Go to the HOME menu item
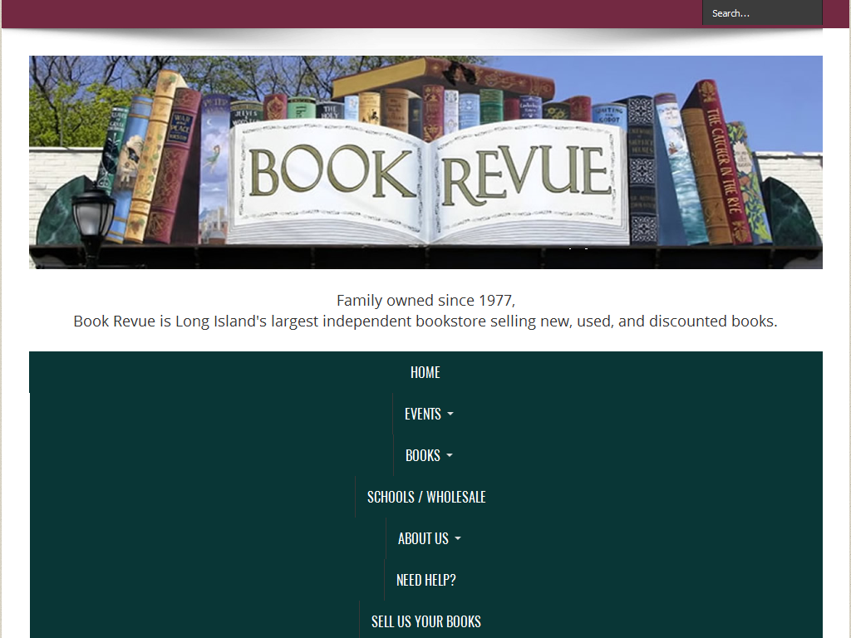Viewport: 851px width, 638px height. click(425, 372)
